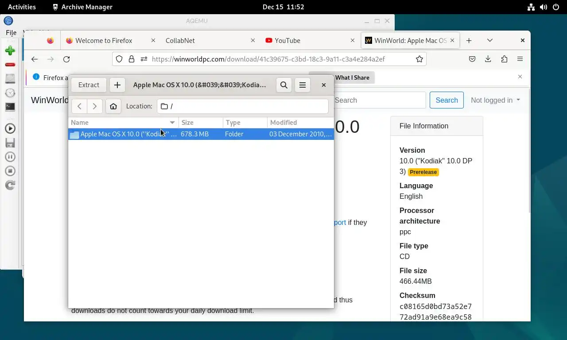Open the AQEMU File menu
Image resolution: width=567 pixels, height=340 pixels.
[11, 32]
